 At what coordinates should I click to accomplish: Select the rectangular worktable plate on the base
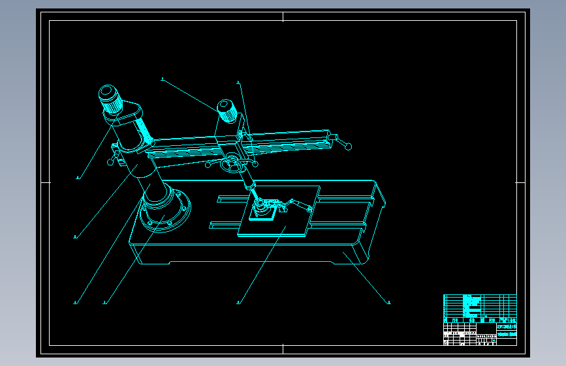click(279, 211)
